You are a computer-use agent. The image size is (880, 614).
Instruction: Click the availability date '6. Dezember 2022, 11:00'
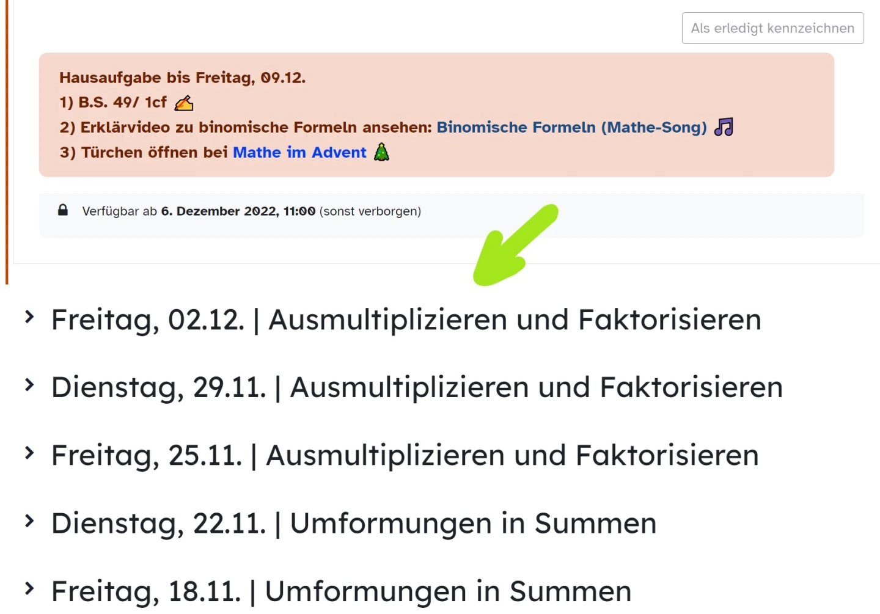pos(238,211)
